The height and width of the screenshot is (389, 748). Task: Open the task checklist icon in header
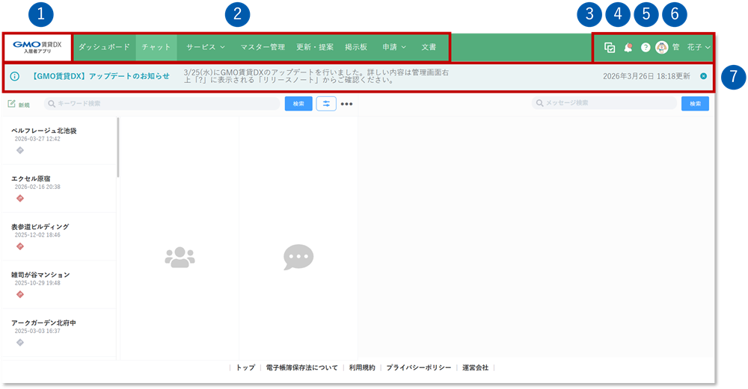pyautogui.click(x=609, y=48)
